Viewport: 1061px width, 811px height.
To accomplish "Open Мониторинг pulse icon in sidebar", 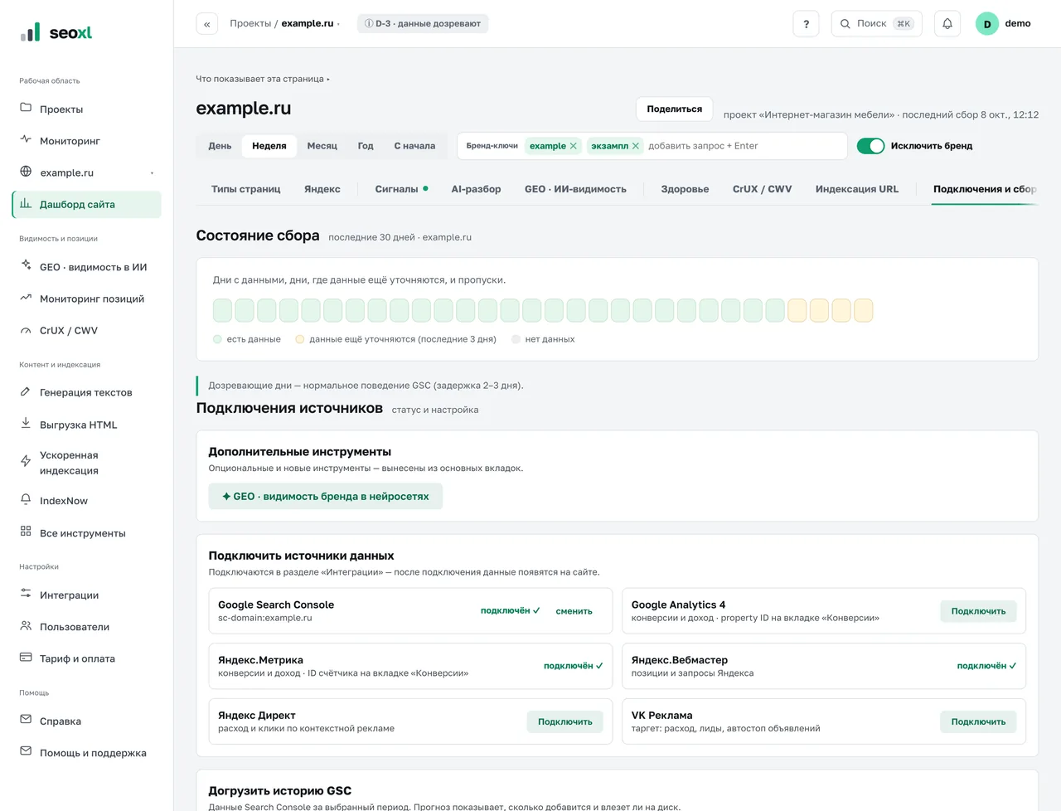I will click(x=26, y=139).
